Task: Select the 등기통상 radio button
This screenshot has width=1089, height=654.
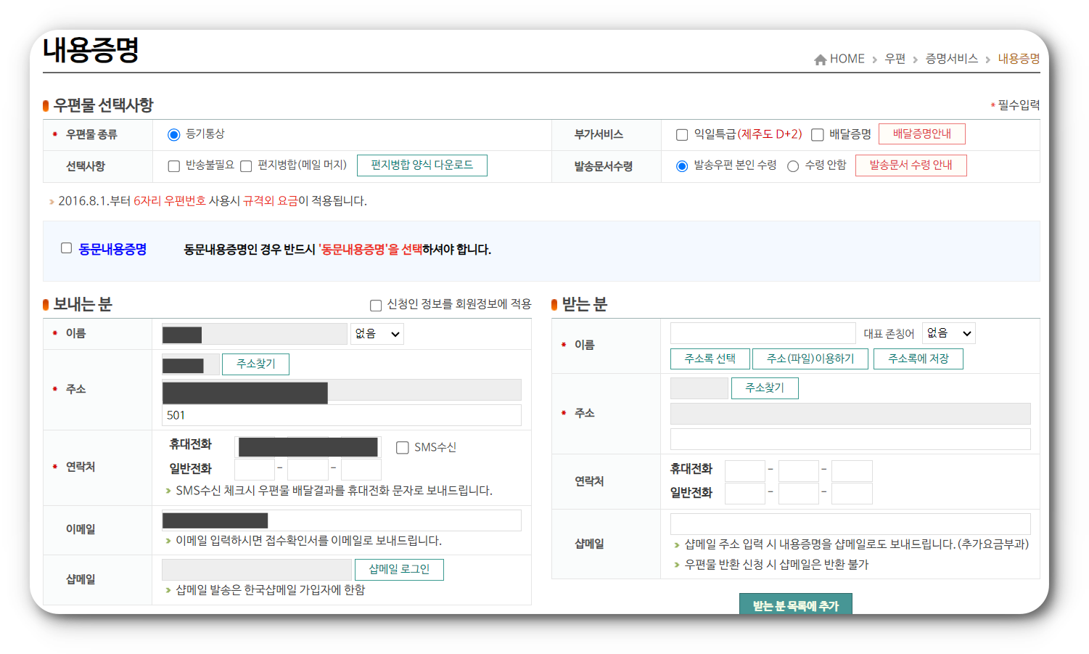Action: (173, 134)
